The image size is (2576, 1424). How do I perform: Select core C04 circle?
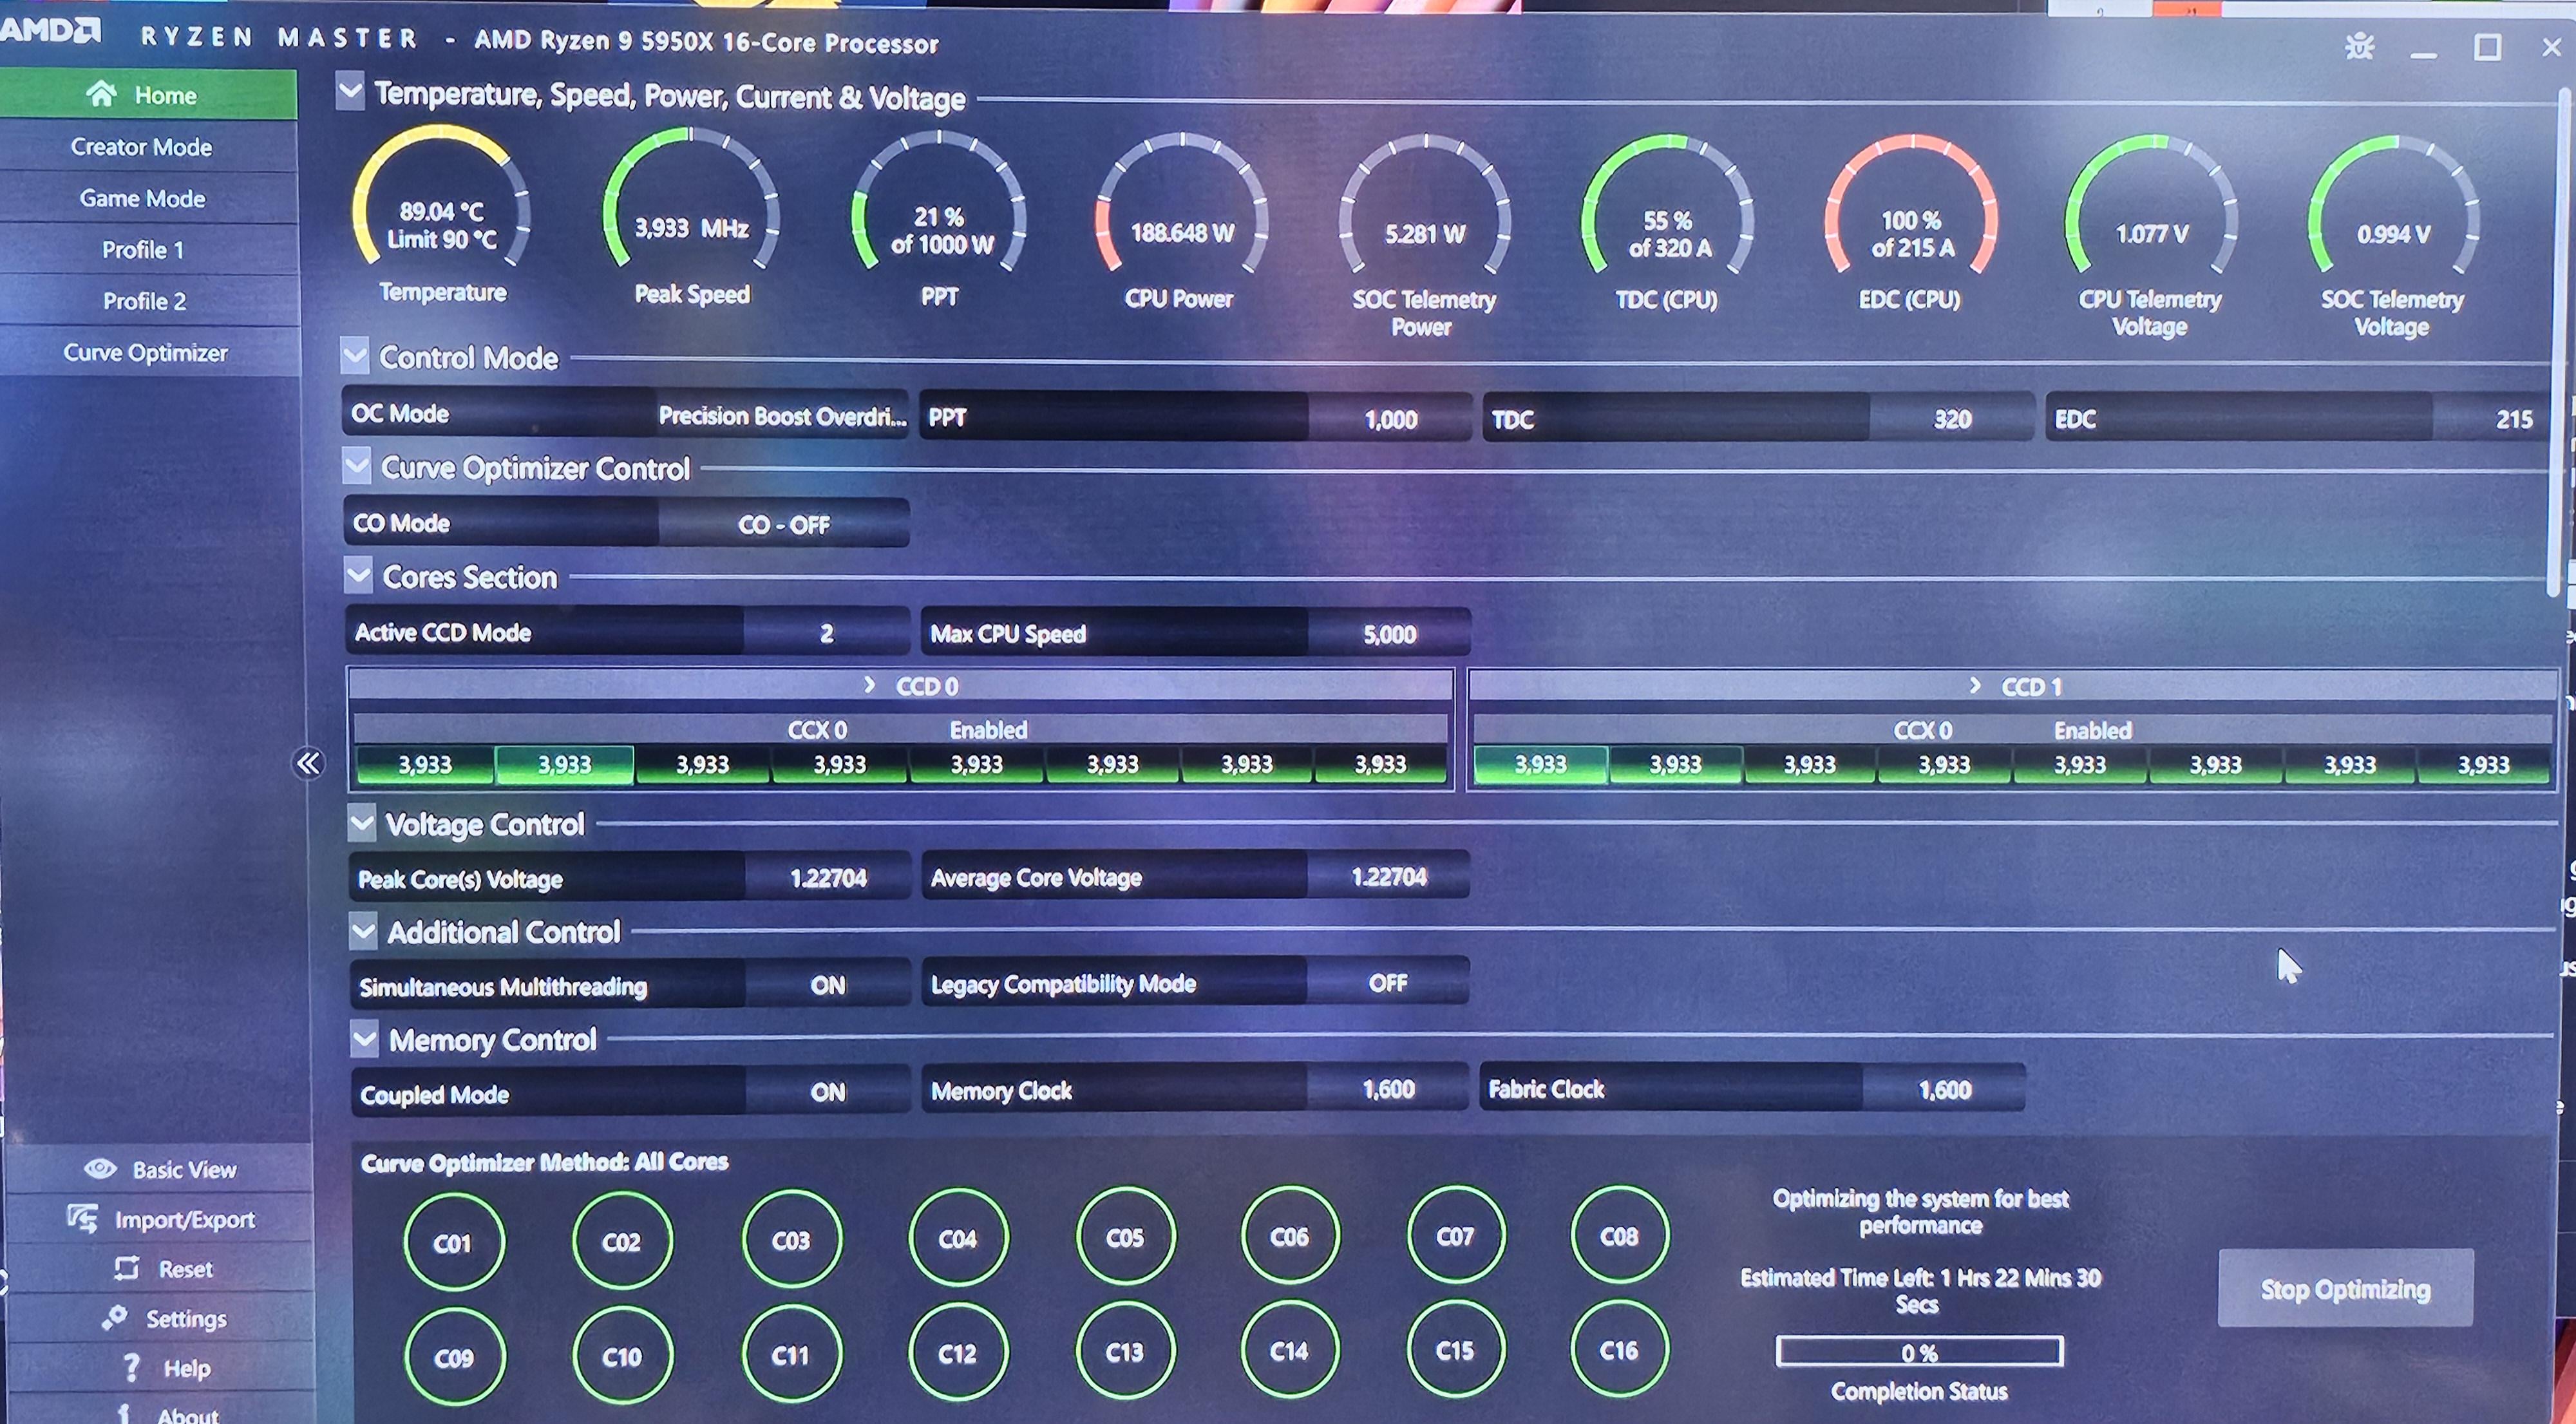(x=958, y=1239)
